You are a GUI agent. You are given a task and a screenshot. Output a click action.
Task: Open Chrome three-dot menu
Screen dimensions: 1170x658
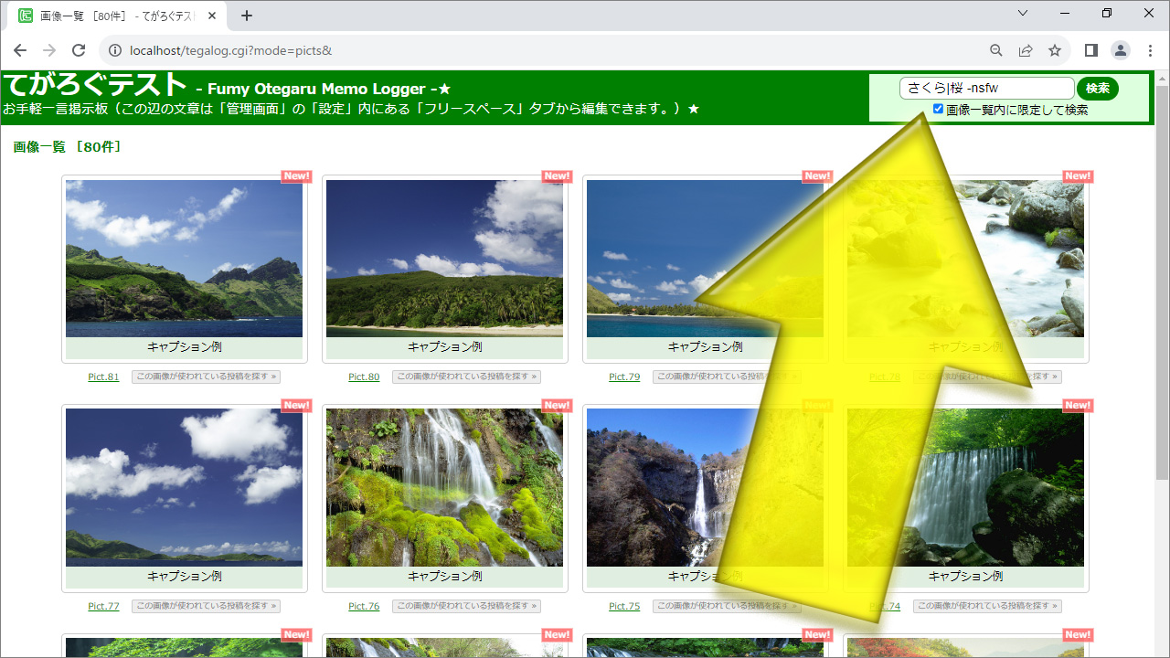click(1150, 50)
